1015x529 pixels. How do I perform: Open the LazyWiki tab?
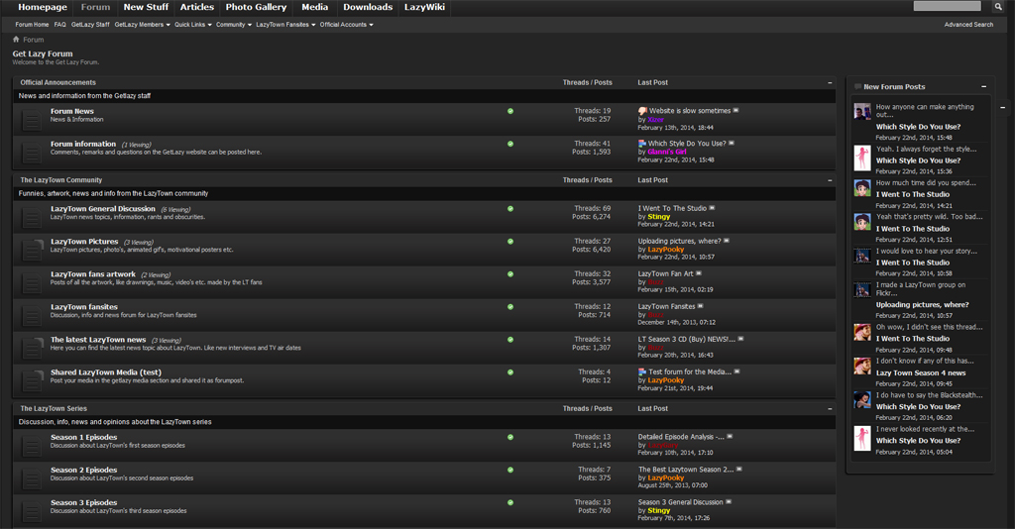pyautogui.click(x=424, y=7)
